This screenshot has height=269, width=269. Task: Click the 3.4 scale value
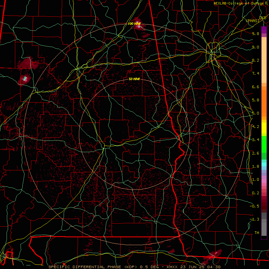(x=256, y=140)
